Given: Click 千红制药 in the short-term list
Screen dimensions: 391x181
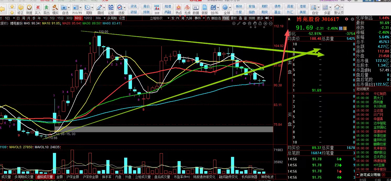Looking at the screenshot, I should 380,94.
